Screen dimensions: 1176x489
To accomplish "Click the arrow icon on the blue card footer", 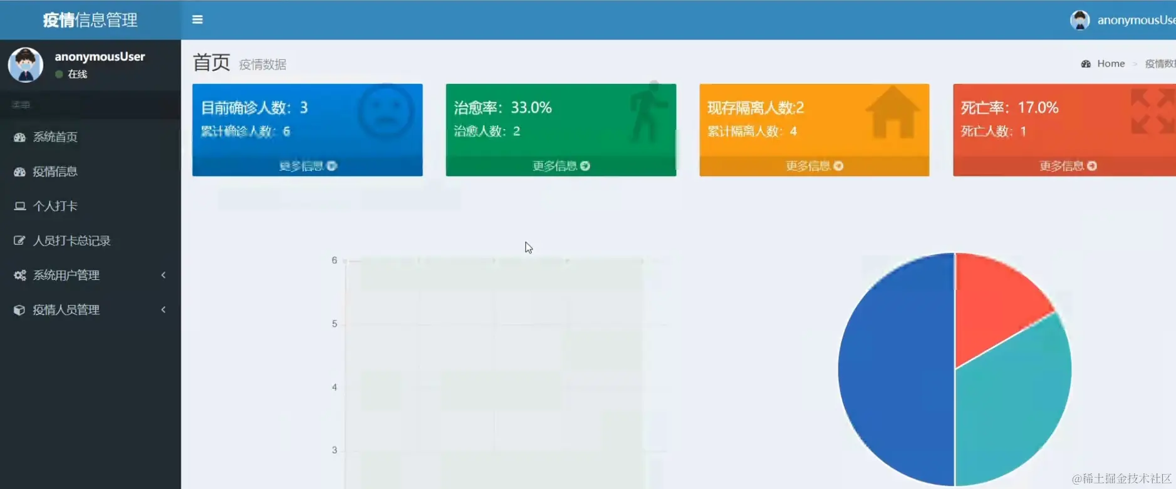I will coord(332,166).
